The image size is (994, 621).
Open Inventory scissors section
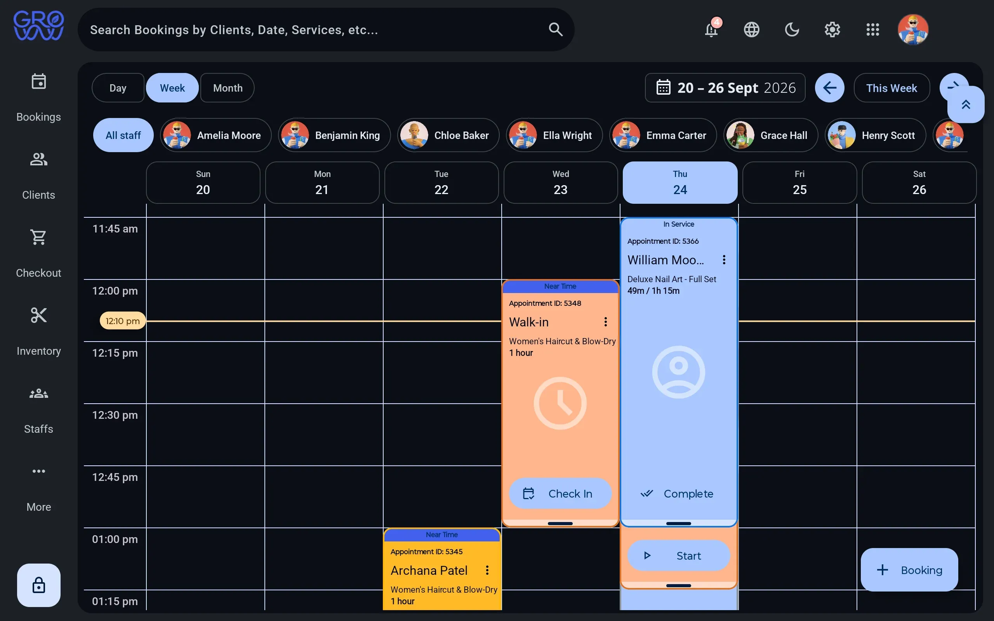pos(38,332)
